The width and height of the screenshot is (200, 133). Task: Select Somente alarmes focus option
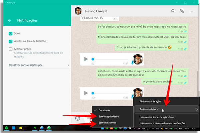[x=113, y=123]
